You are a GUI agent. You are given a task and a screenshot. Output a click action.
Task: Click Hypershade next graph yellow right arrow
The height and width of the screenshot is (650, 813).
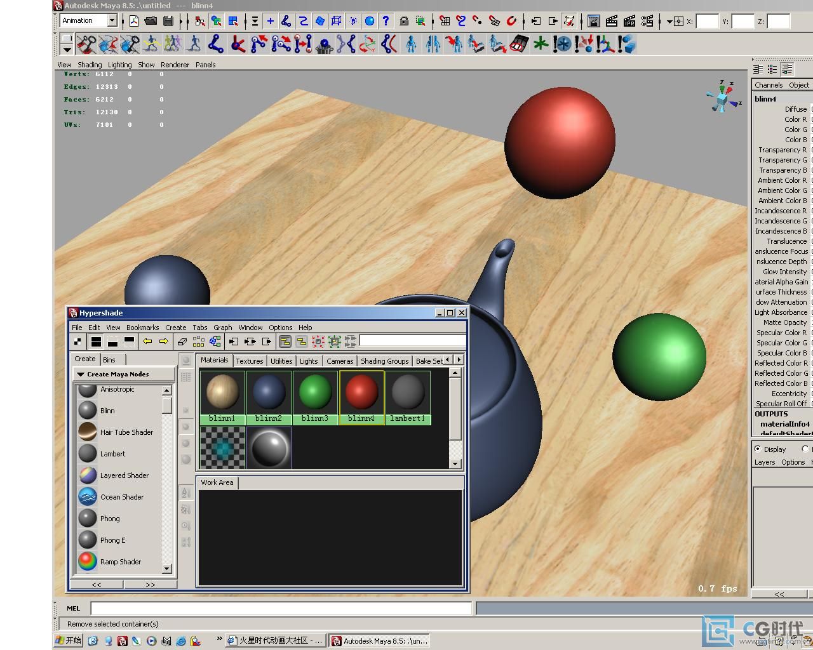(163, 342)
